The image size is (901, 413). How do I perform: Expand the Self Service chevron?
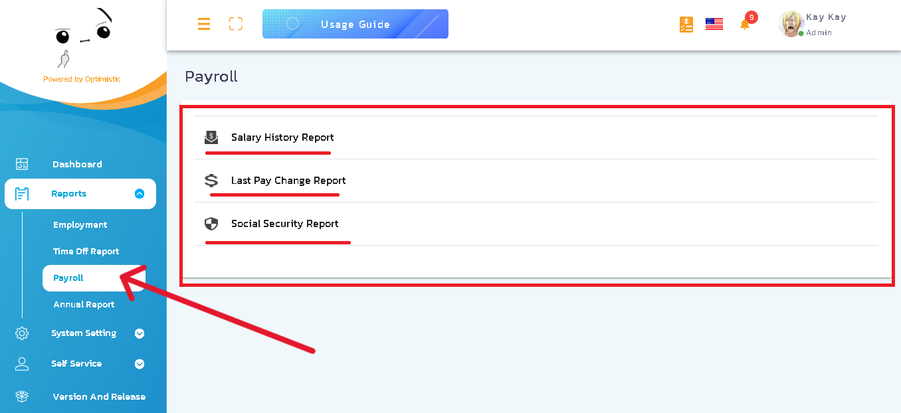[x=140, y=364]
